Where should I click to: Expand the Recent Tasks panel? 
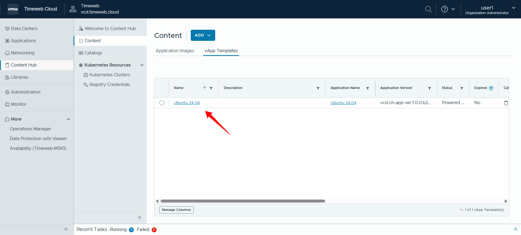(515, 229)
